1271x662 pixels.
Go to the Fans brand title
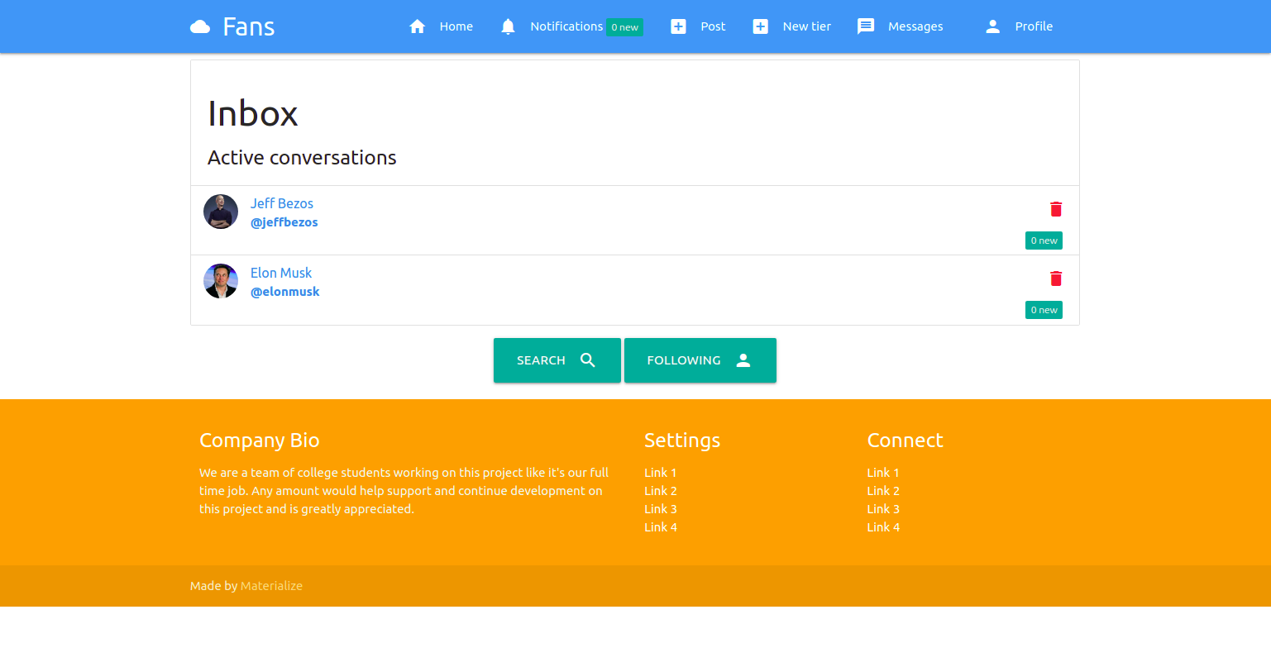pos(249,26)
